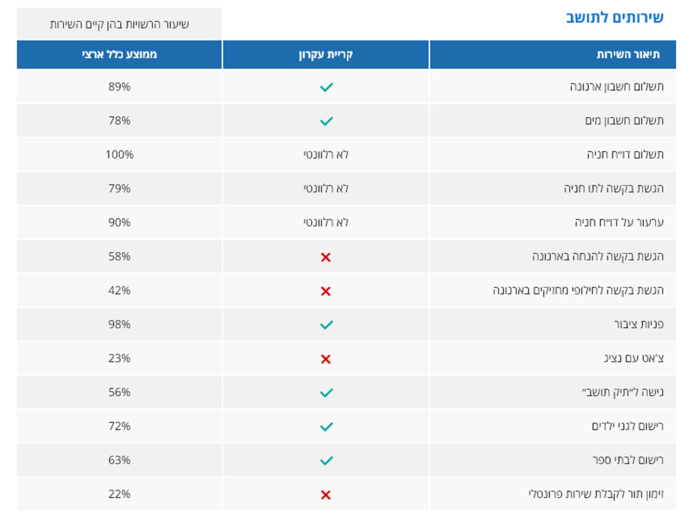
Task: Click the תיאור השירות column header
Action: coord(628,54)
